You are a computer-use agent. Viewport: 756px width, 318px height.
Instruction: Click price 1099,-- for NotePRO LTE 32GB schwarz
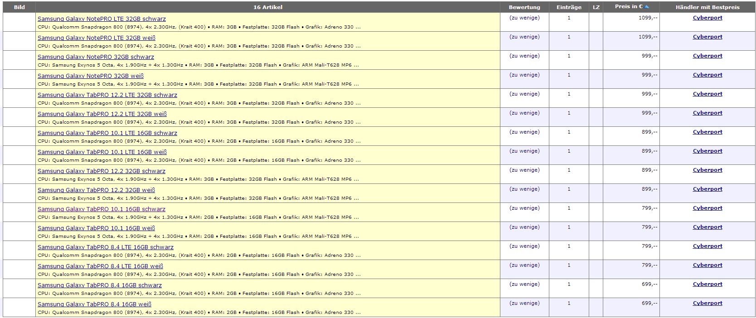pos(648,18)
